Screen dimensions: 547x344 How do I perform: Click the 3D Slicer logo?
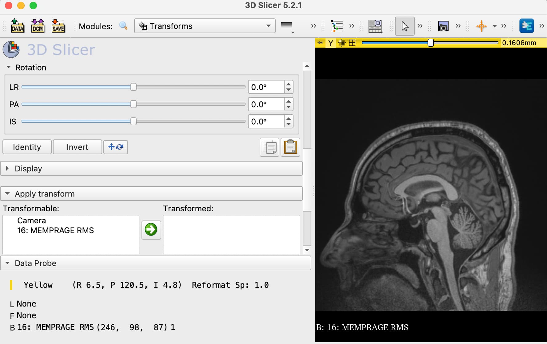[49, 49]
